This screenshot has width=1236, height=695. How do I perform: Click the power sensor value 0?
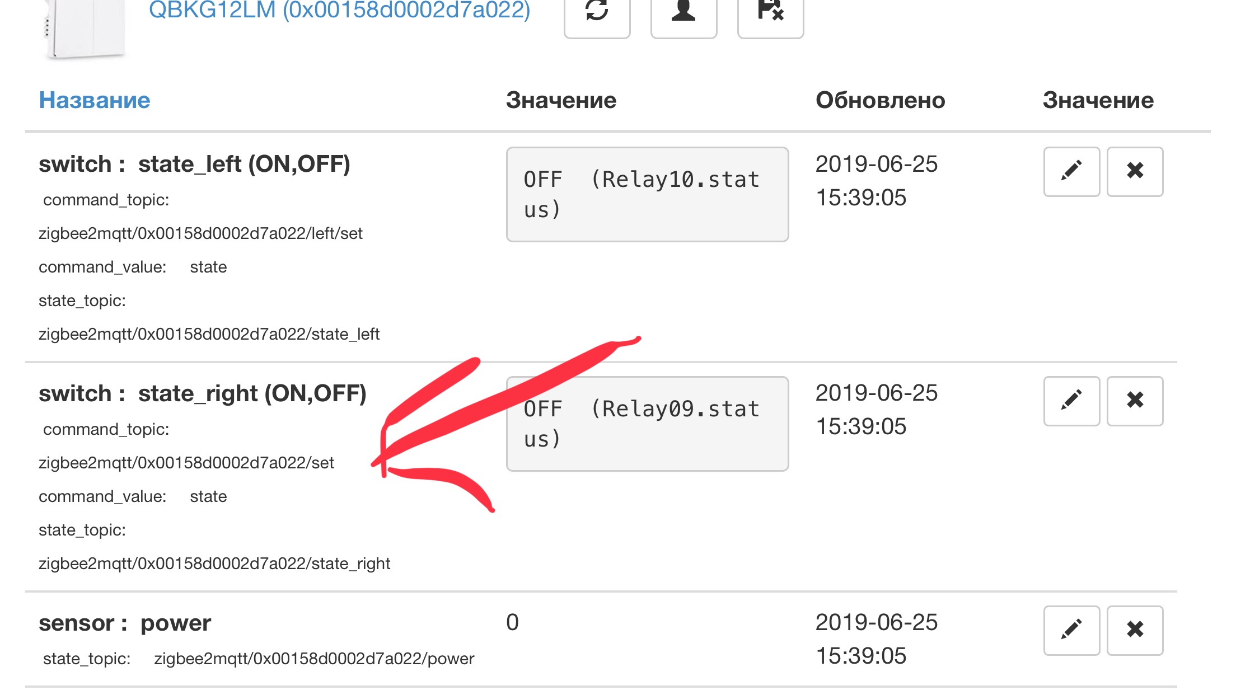[x=512, y=623]
